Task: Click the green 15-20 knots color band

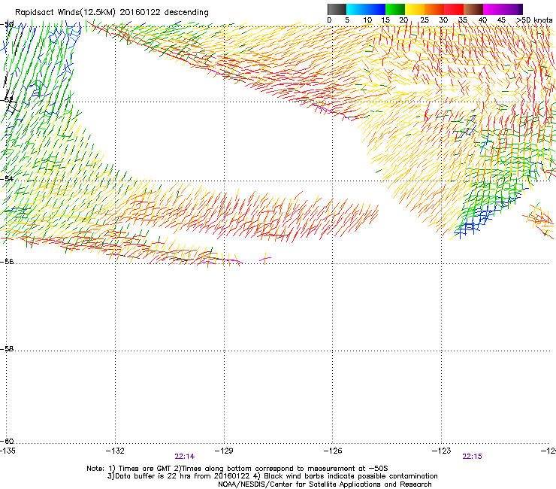Action: 395,9
